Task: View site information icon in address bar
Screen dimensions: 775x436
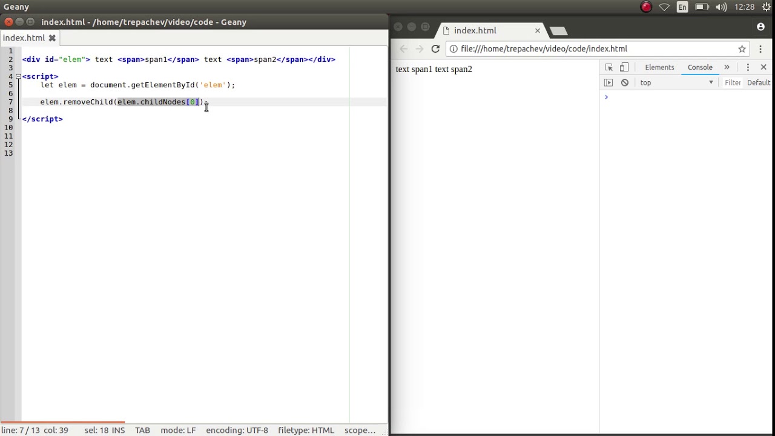Action: click(x=453, y=49)
